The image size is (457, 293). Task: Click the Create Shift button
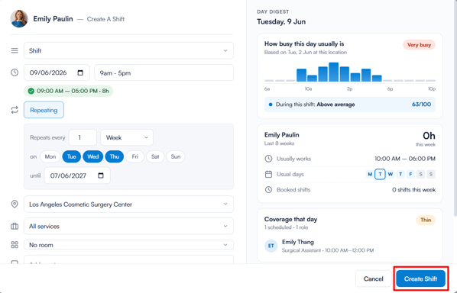pyautogui.click(x=420, y=279)
